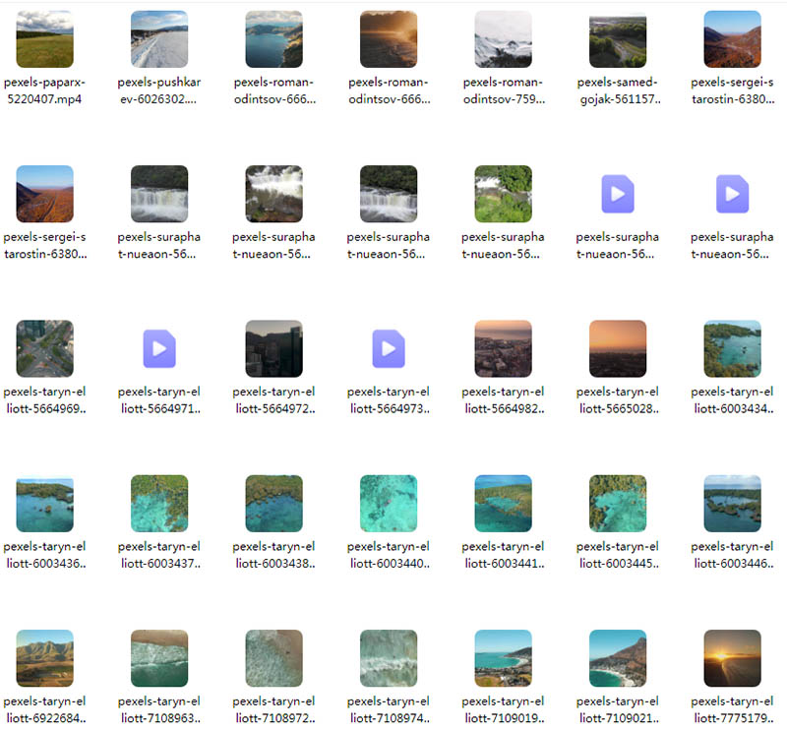The image size is (787, 730).
Task: Select the coastal town thumbnail for pexels-taryn-elliott-7109019
Action: click(x=503, y=658)
